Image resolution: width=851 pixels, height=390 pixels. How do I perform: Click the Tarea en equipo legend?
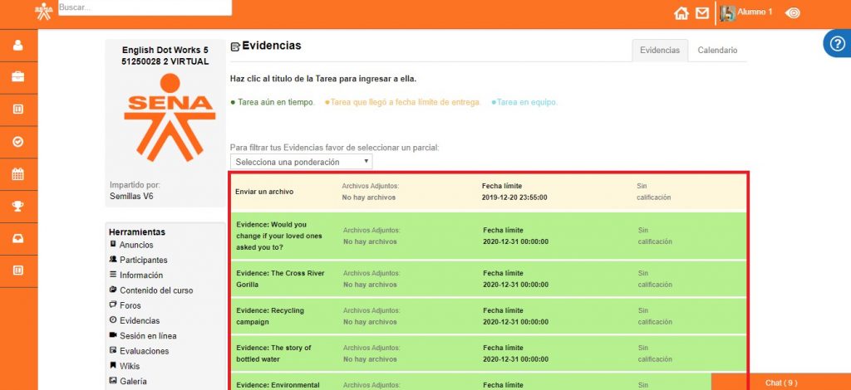(524, 102)
